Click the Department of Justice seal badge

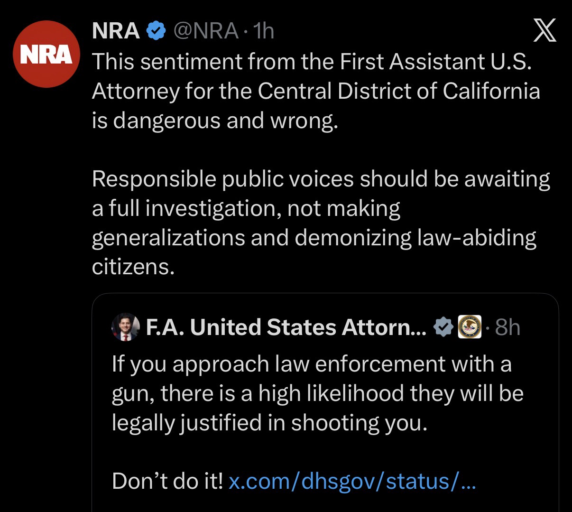click(470, 327)
